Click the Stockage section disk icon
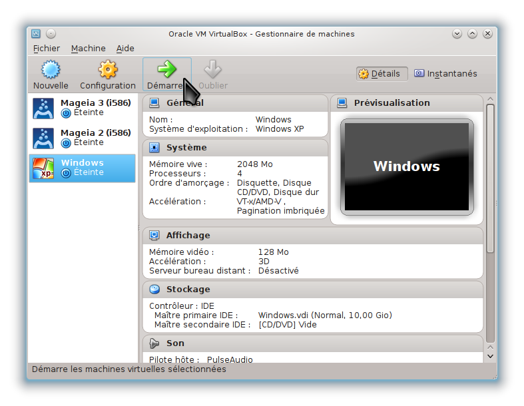This screenshot has width=524, height=406. tap(154, 289)
